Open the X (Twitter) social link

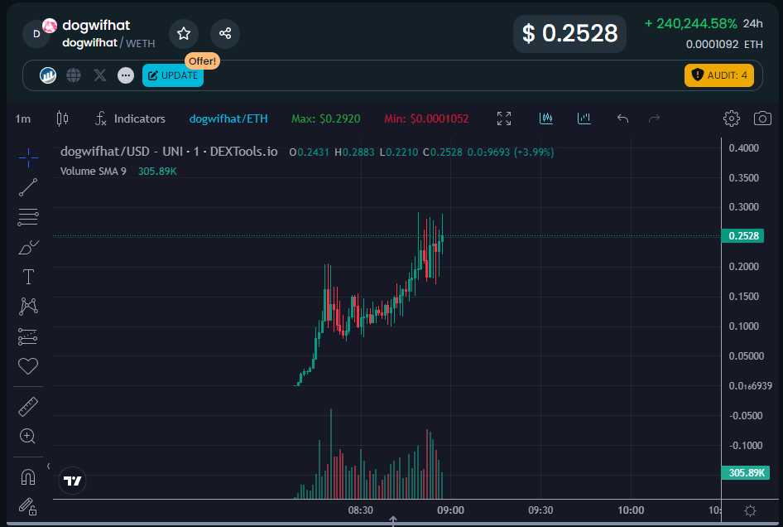100,75
